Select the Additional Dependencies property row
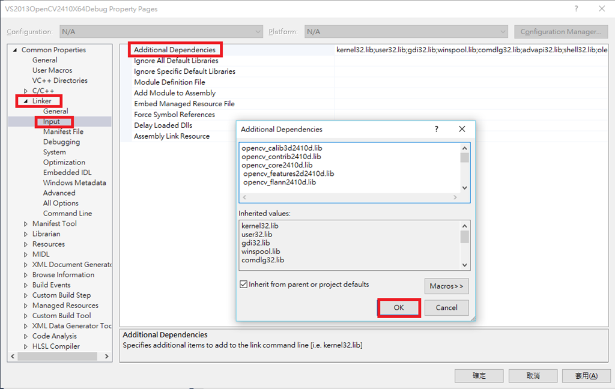 click(175, 50)
